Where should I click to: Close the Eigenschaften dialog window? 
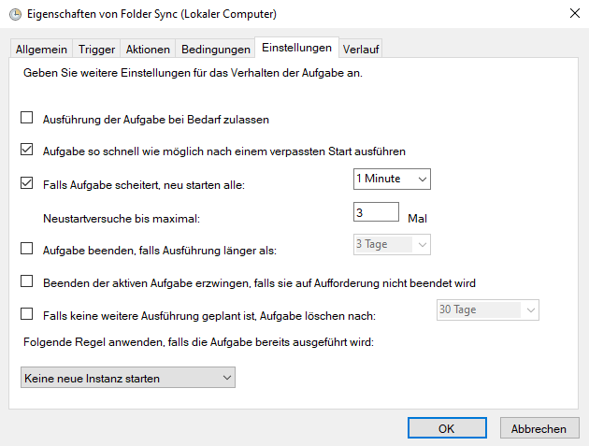(x=572, y=14)
